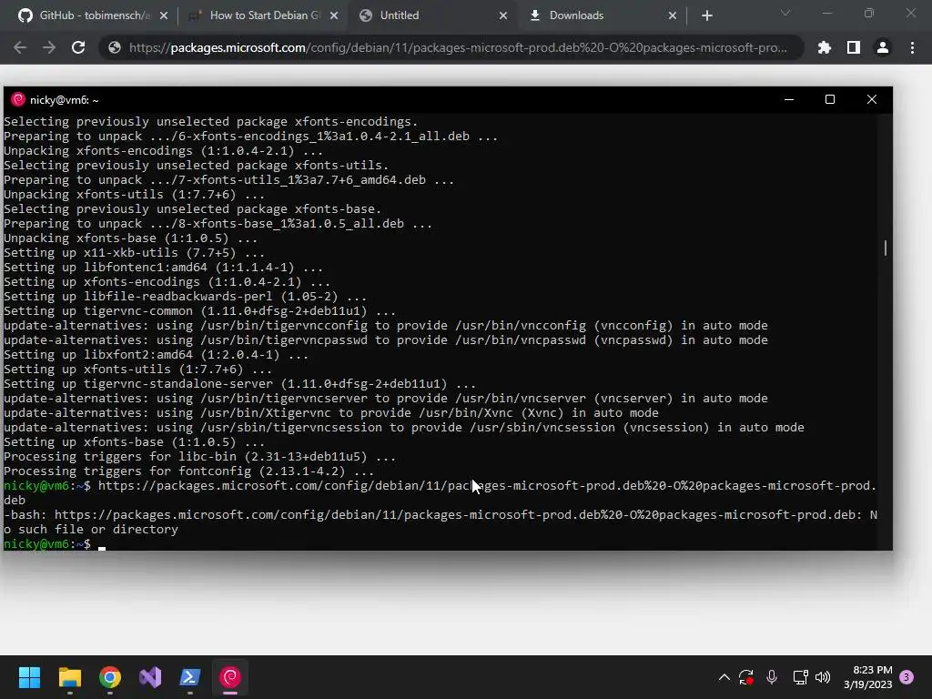
Task: Close the Downloads tab
Action: [673, 15]
